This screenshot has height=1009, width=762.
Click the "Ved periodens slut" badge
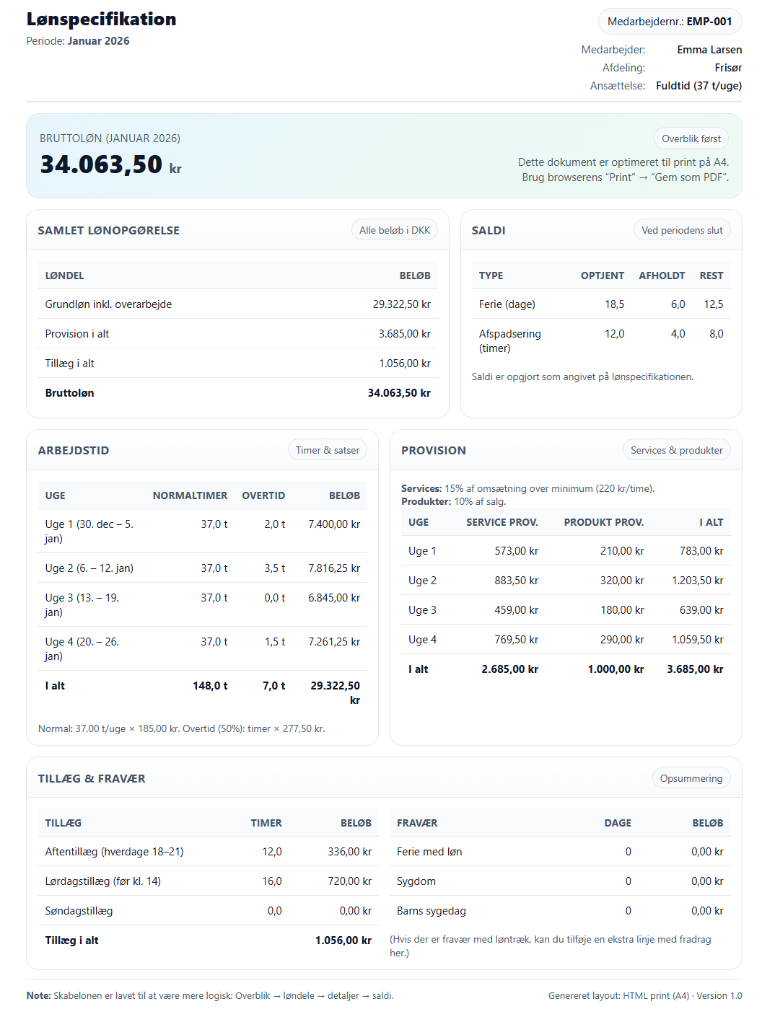click(x=681, y=230)
